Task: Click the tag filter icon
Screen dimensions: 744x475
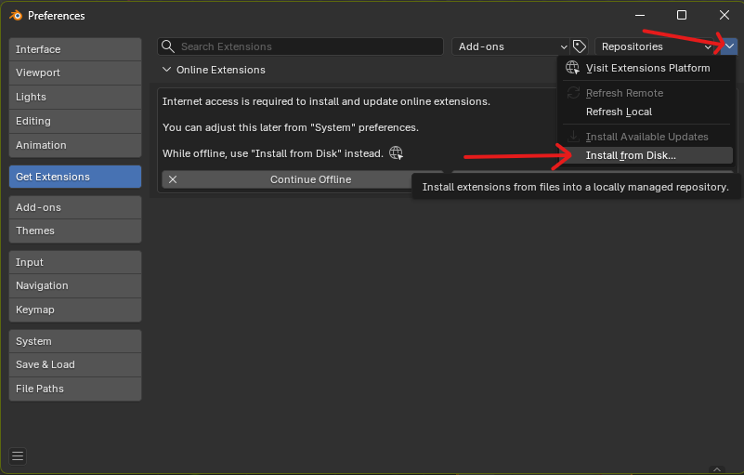Action: (x=580, y=46)
